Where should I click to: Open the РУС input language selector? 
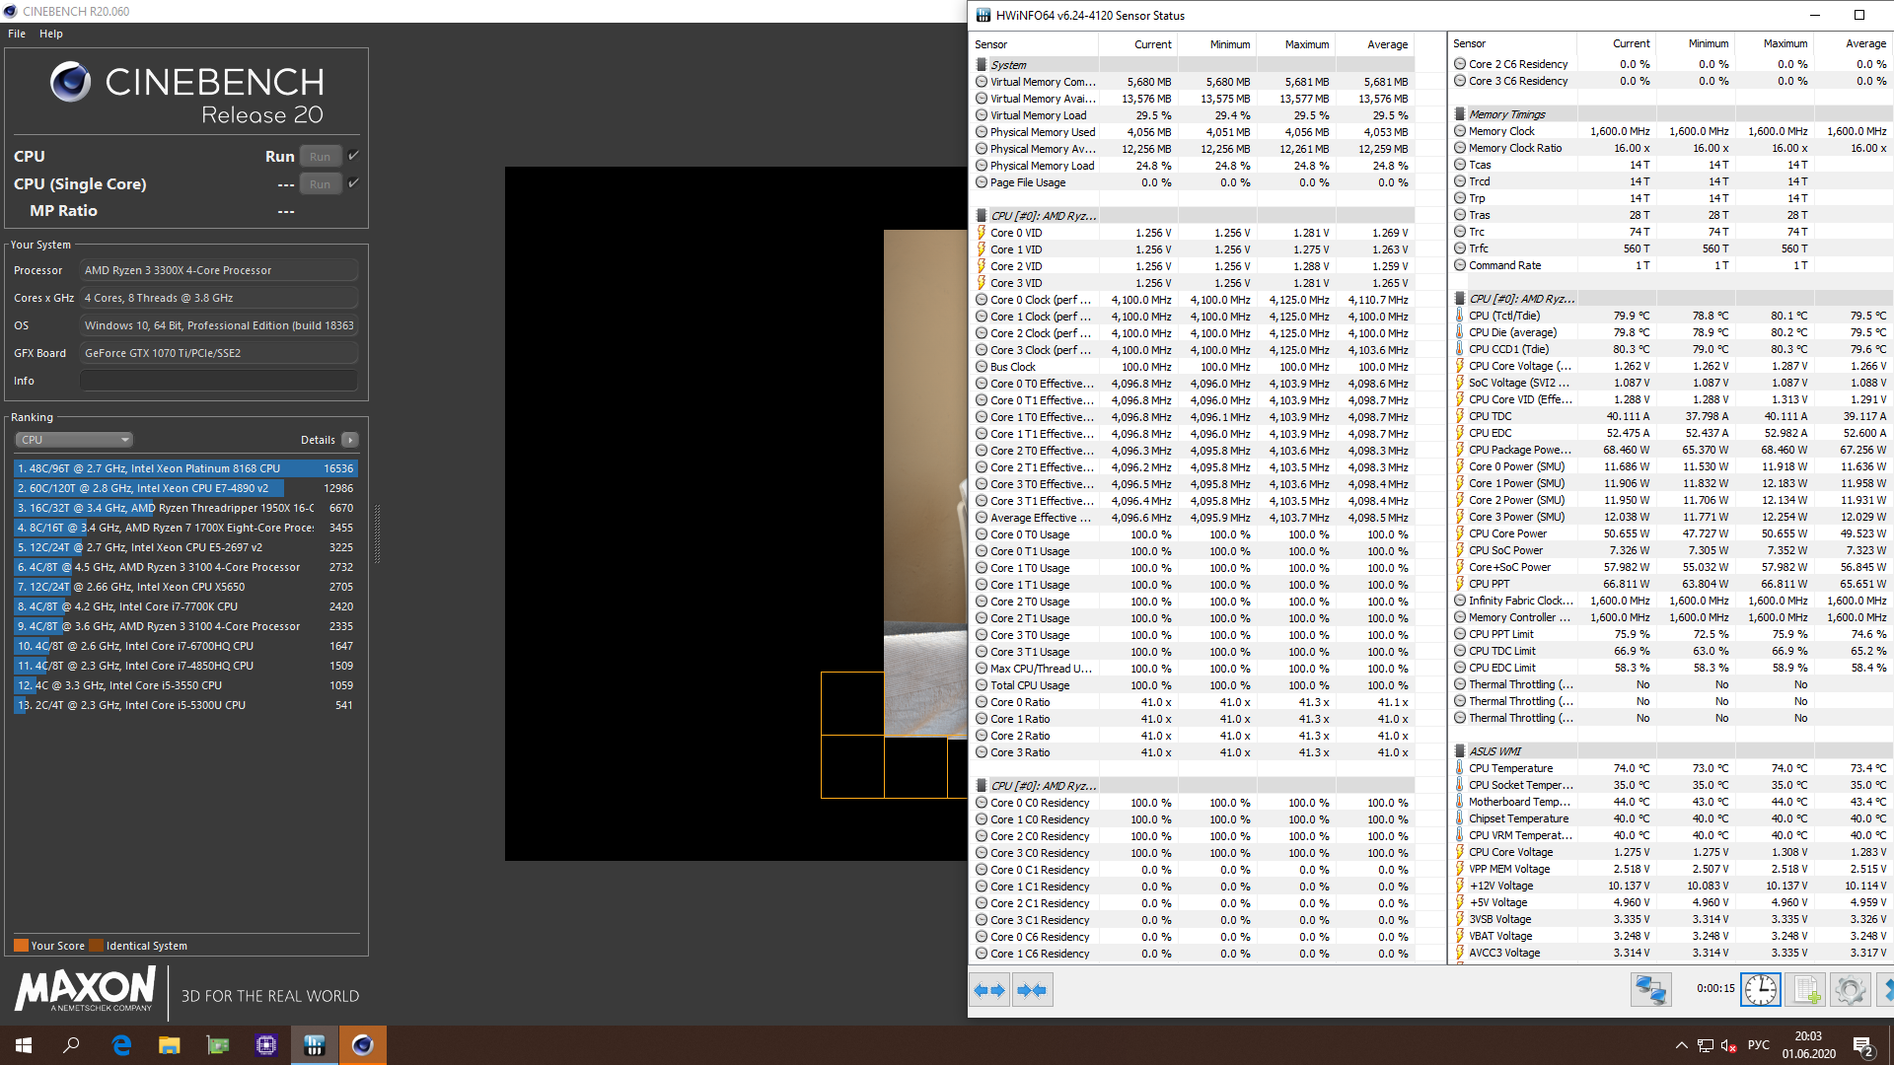point(1758,1045)
